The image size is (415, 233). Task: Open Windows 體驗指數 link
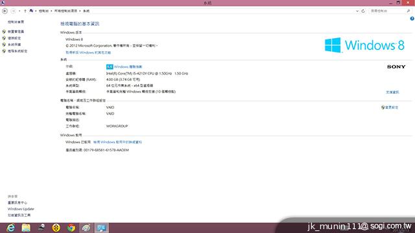(128, 67)
